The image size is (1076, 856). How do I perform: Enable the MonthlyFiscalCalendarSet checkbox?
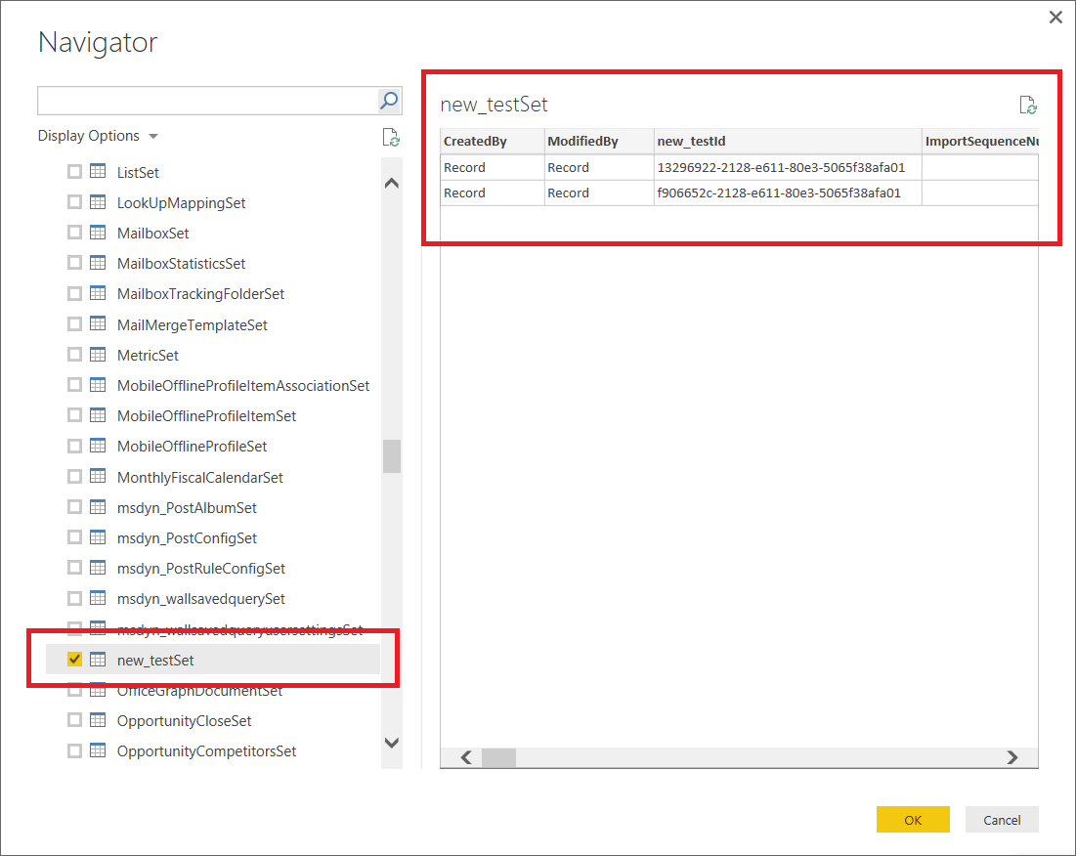(74, 478)
